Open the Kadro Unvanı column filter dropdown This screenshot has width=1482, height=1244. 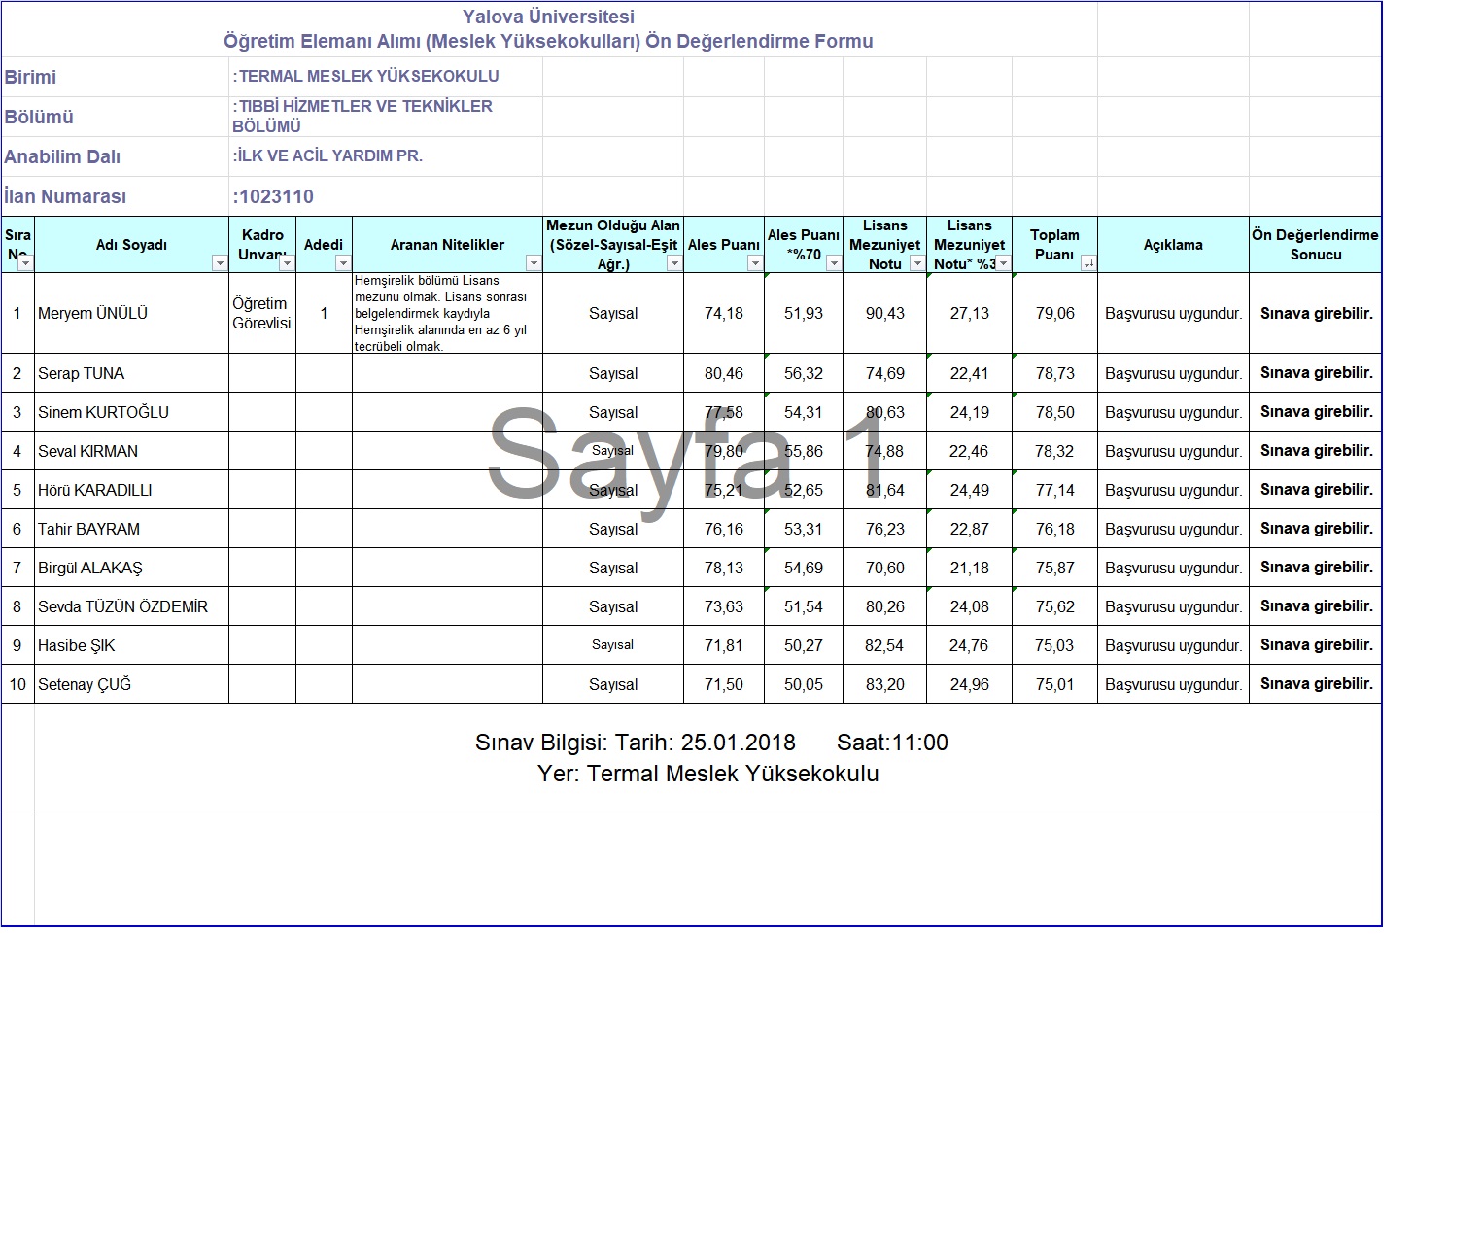287,263
